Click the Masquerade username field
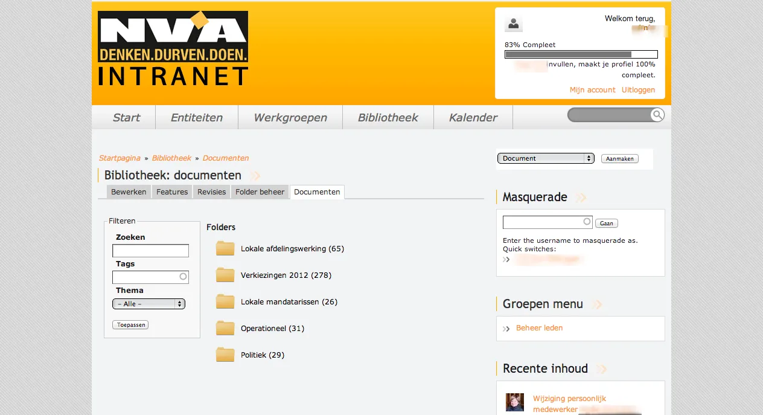 point(548,222)
